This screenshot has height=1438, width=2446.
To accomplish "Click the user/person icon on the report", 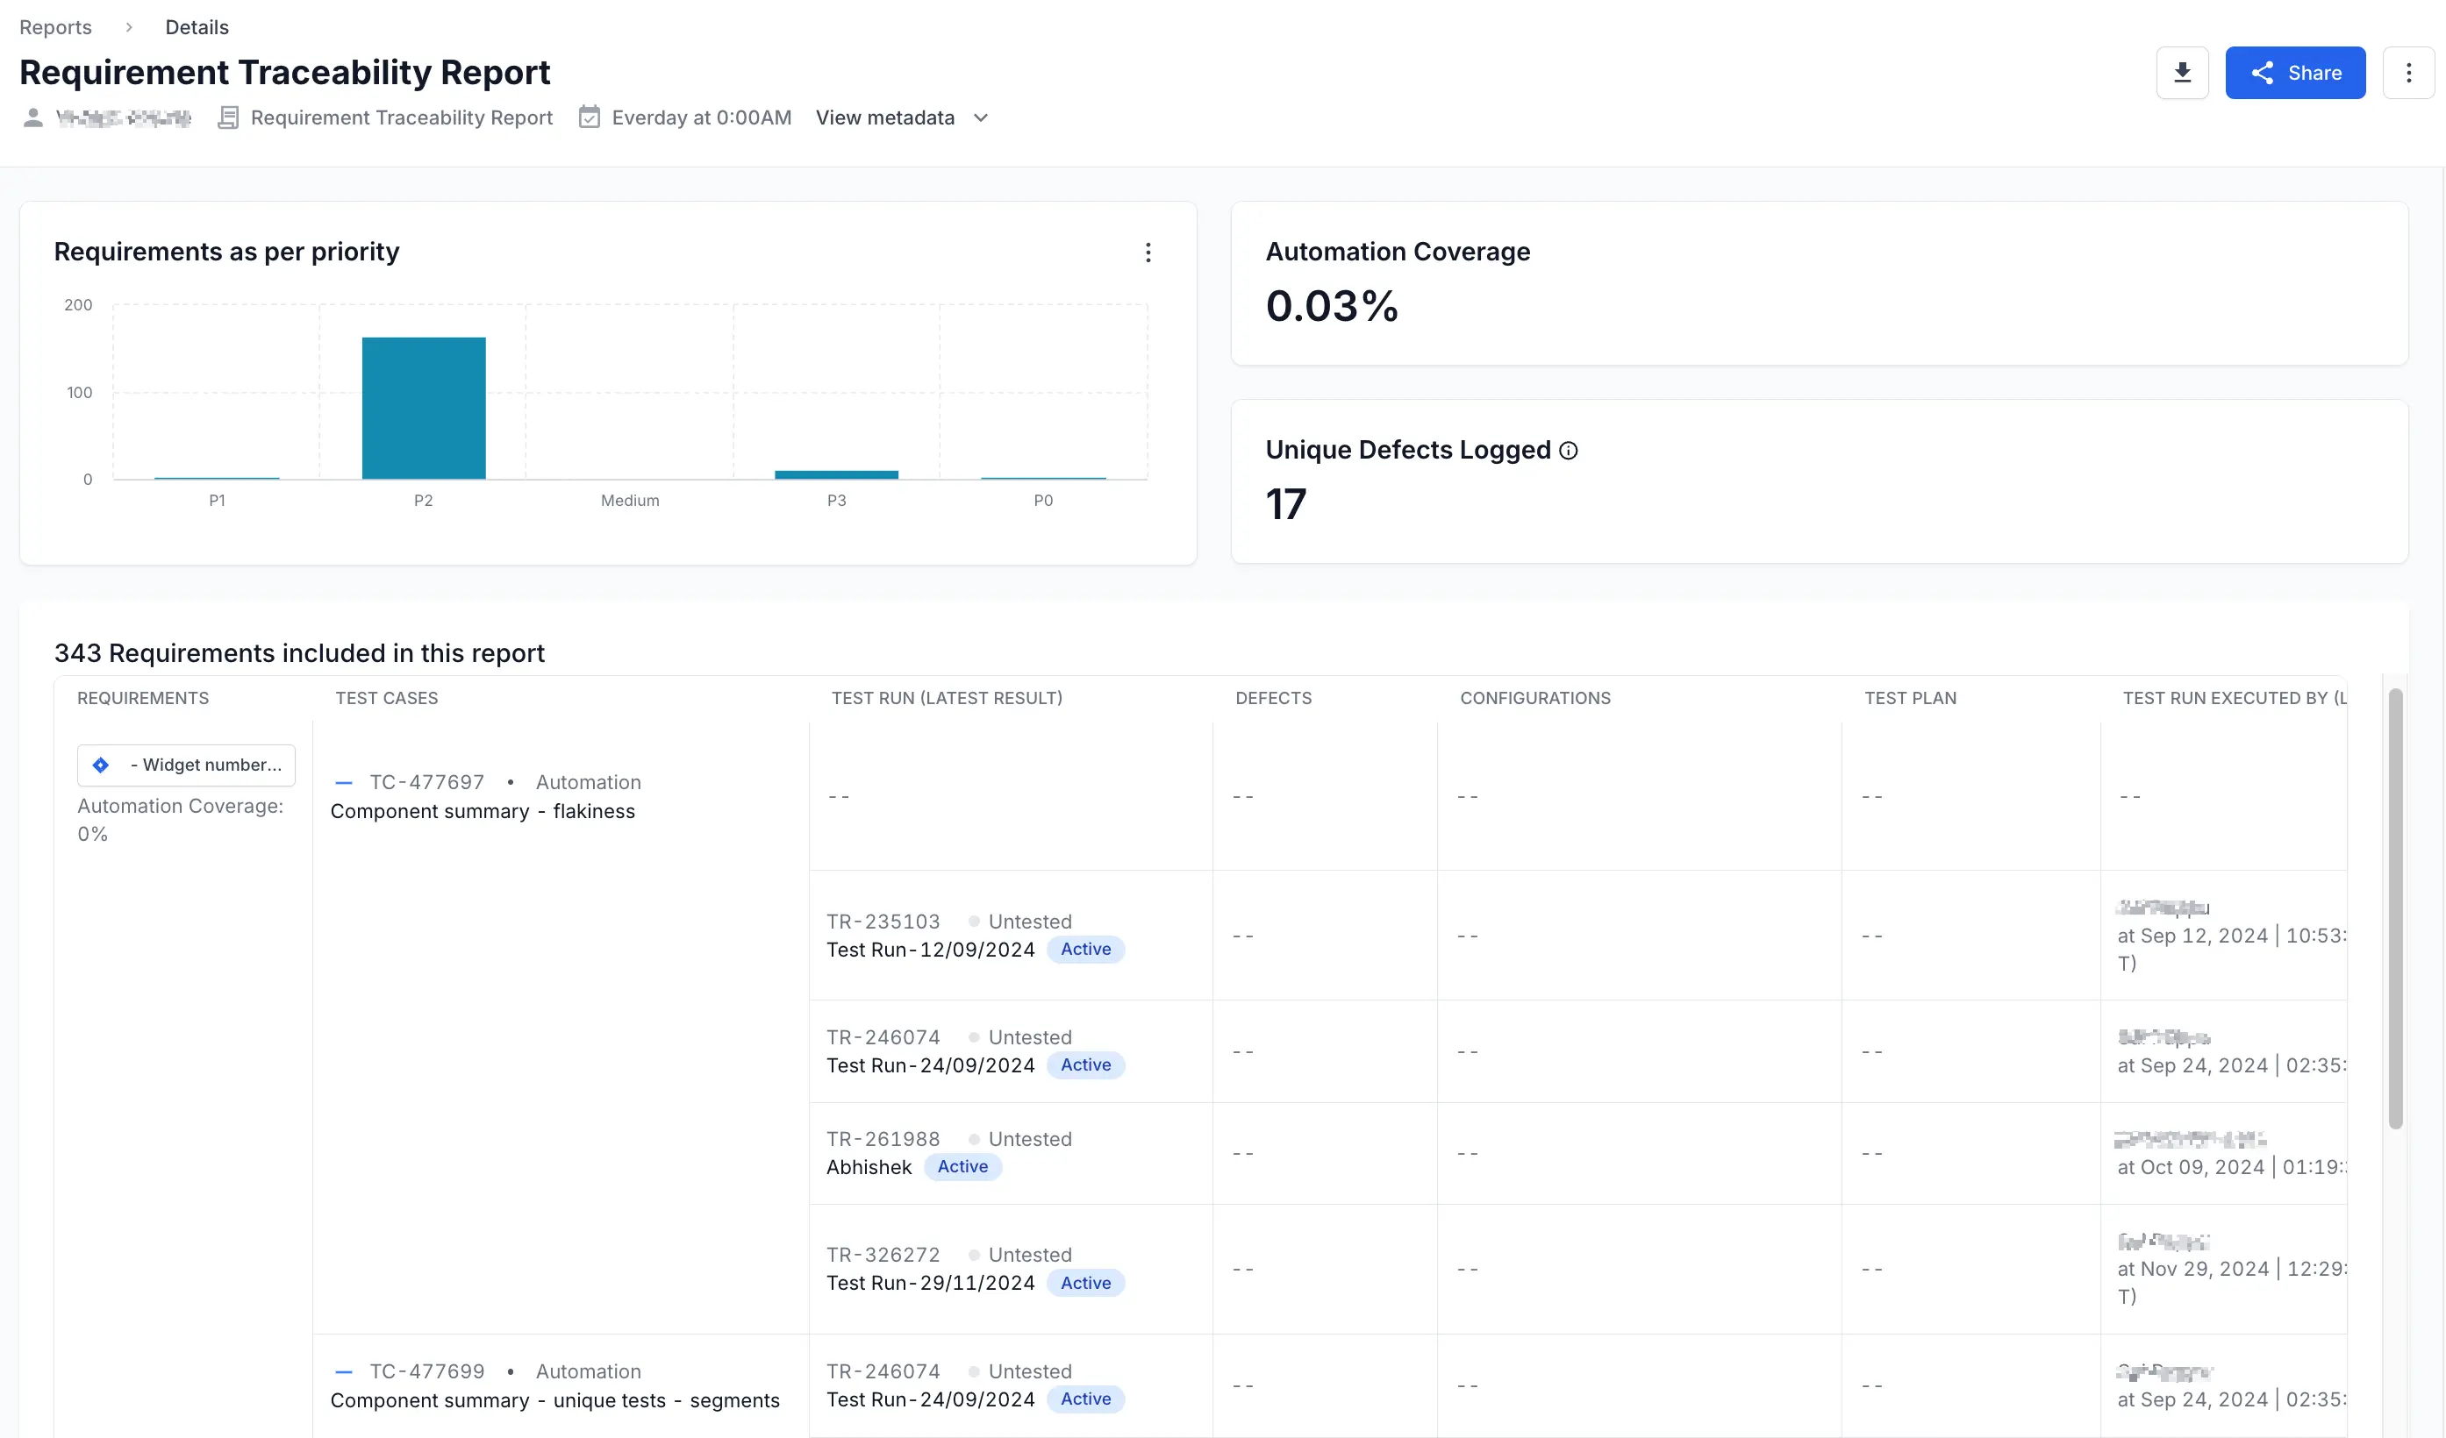I will click(x=31, y=117).
